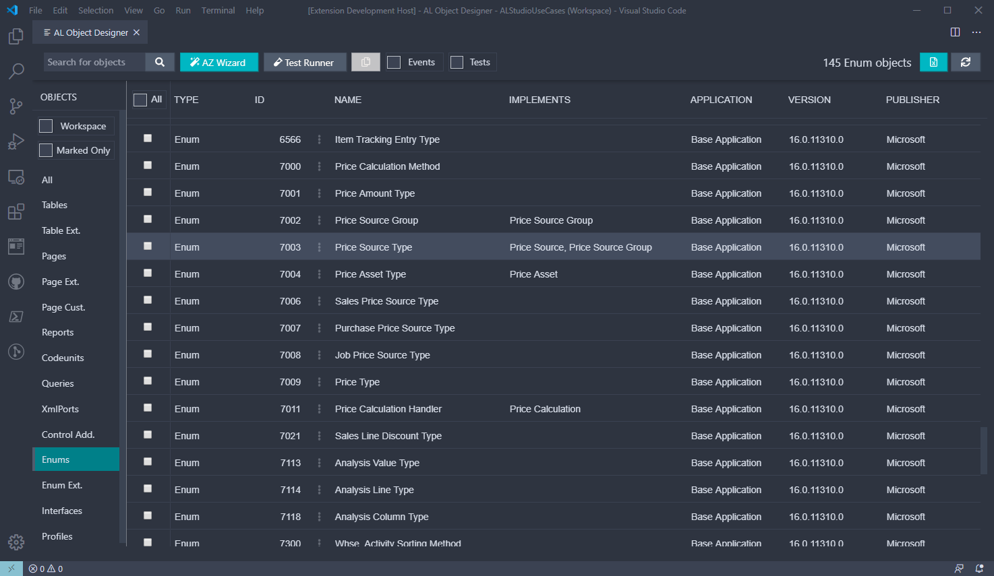
Task: Click the magnifier search button
Action: [160, 62]
